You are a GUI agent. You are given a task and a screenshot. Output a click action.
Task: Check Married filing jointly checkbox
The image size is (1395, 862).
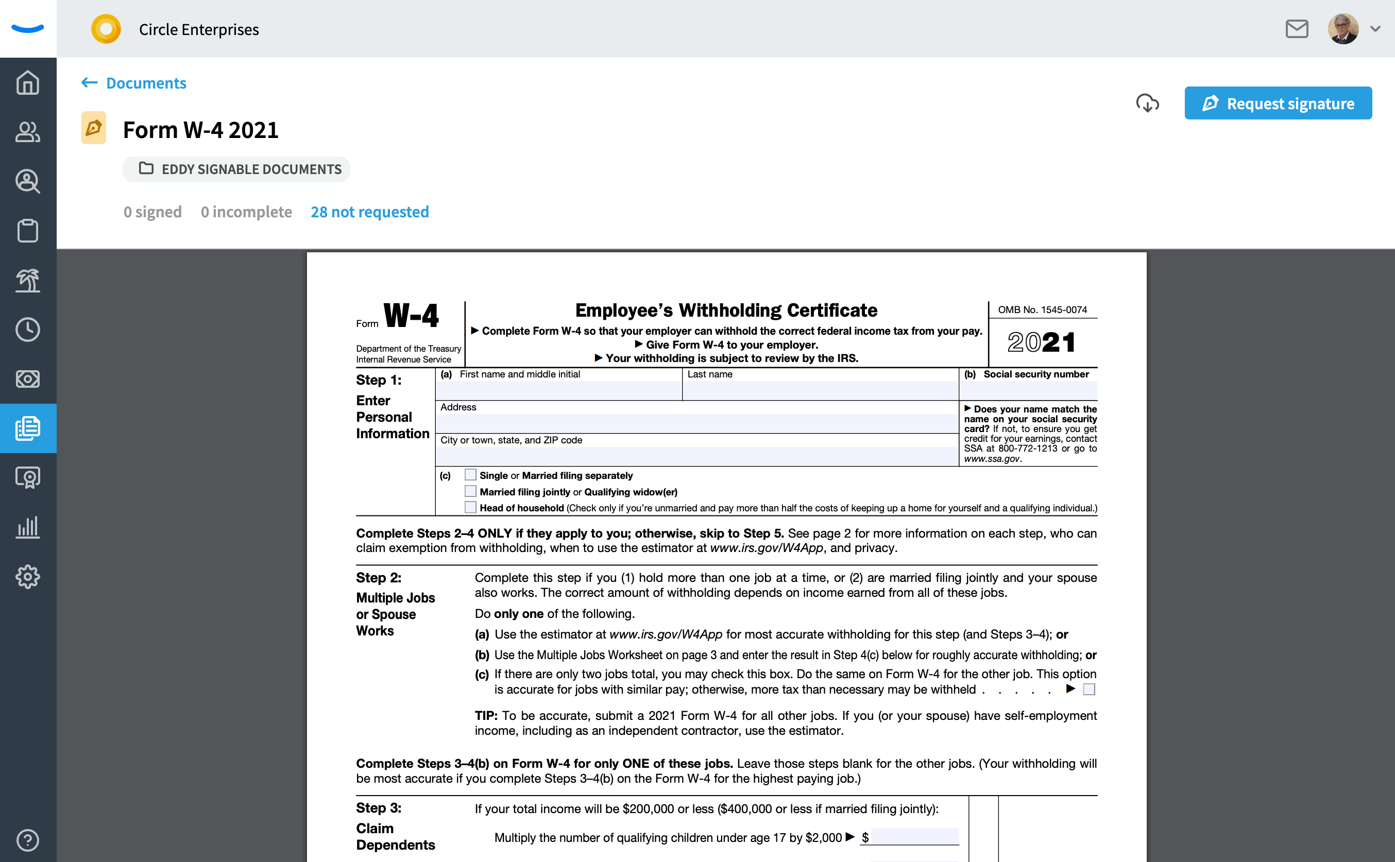pyautogui.click(x=470, y=491)
